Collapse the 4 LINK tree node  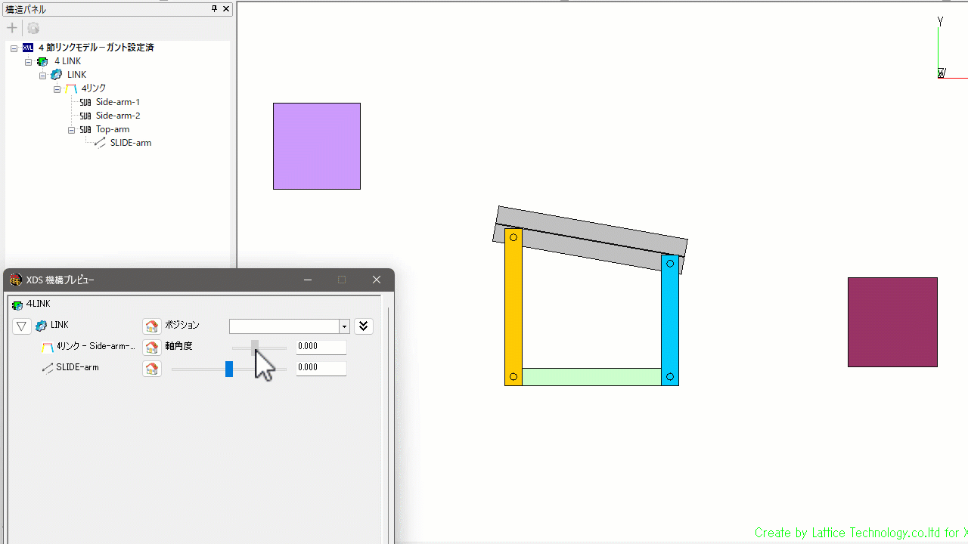click(x=29, y=61)
